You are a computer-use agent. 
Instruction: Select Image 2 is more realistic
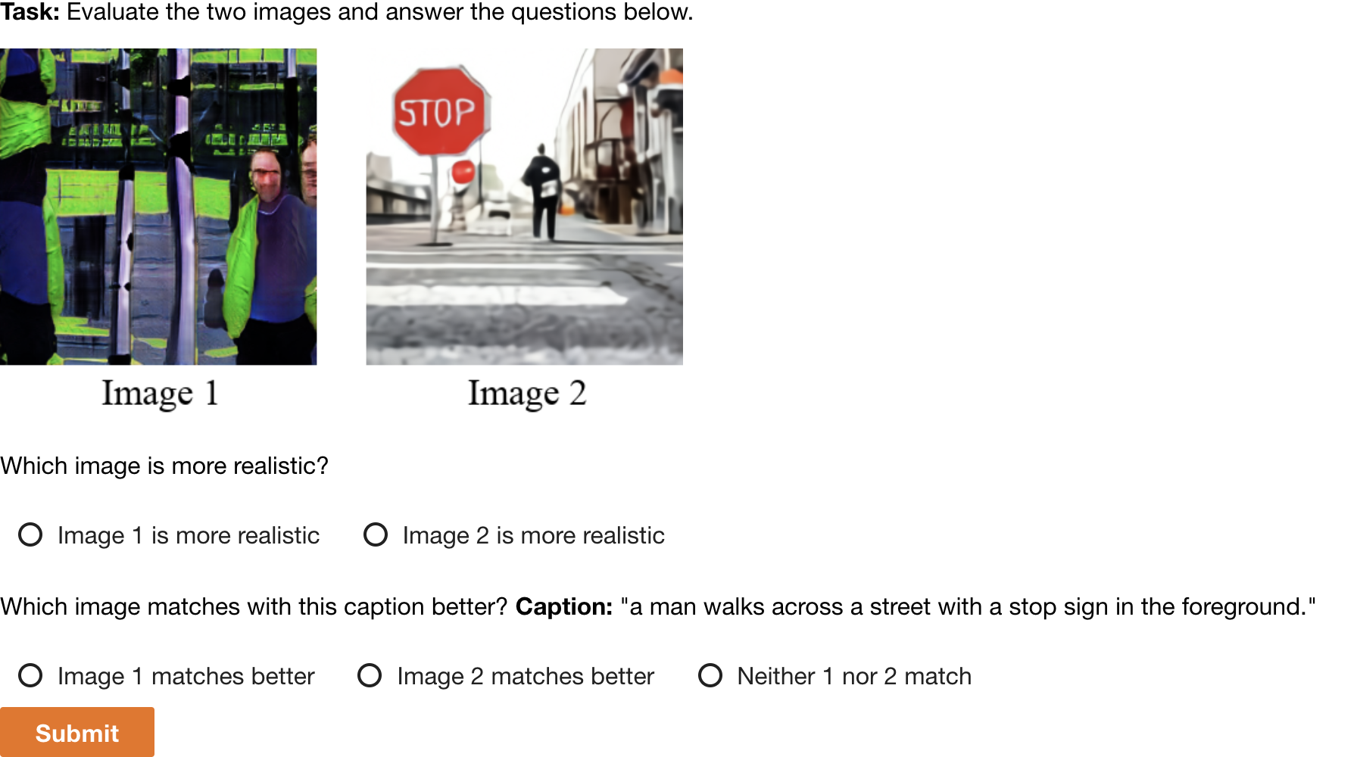(376, 535)
